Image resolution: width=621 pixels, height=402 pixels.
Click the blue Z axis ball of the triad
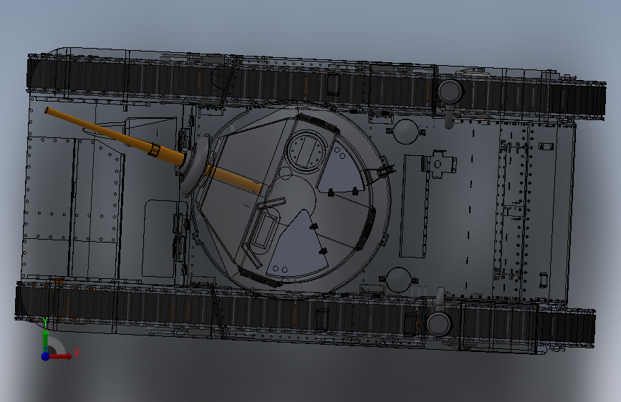(x=46, y=356)
